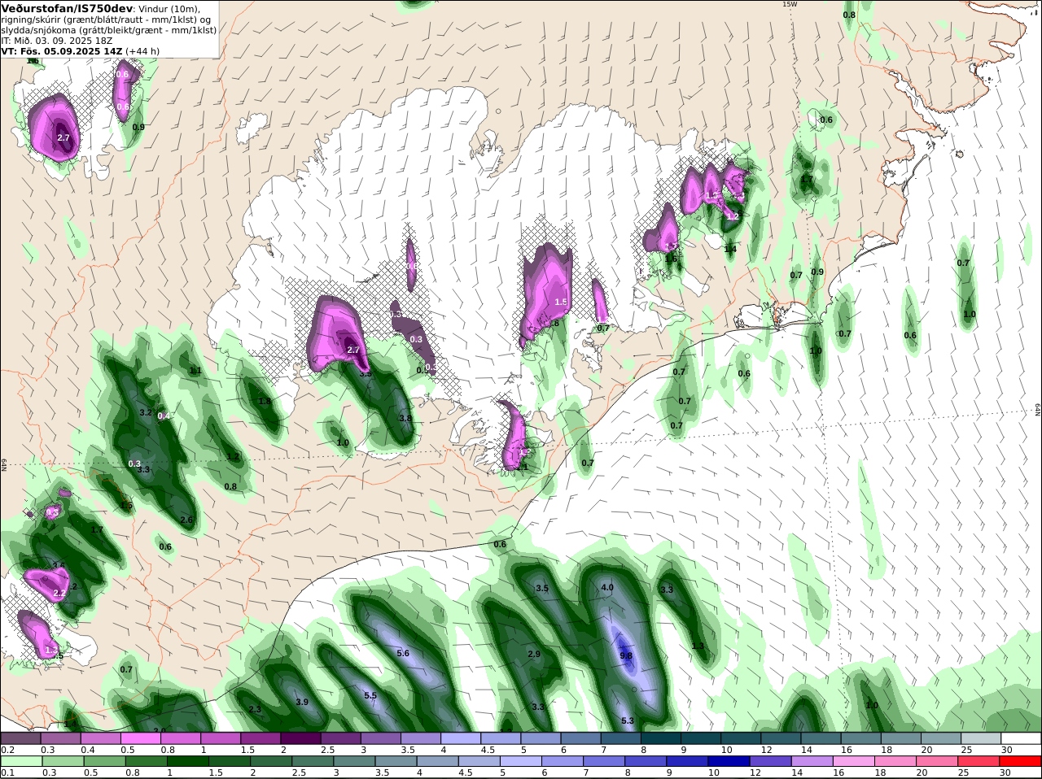Click the IT: Mið. 03. 09. 2025 18Z line
Image resolution: width=1042 pixels, height=779 pixels.
[57, 40]
